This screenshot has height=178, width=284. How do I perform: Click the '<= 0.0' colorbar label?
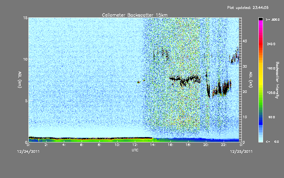coord(272,142)
